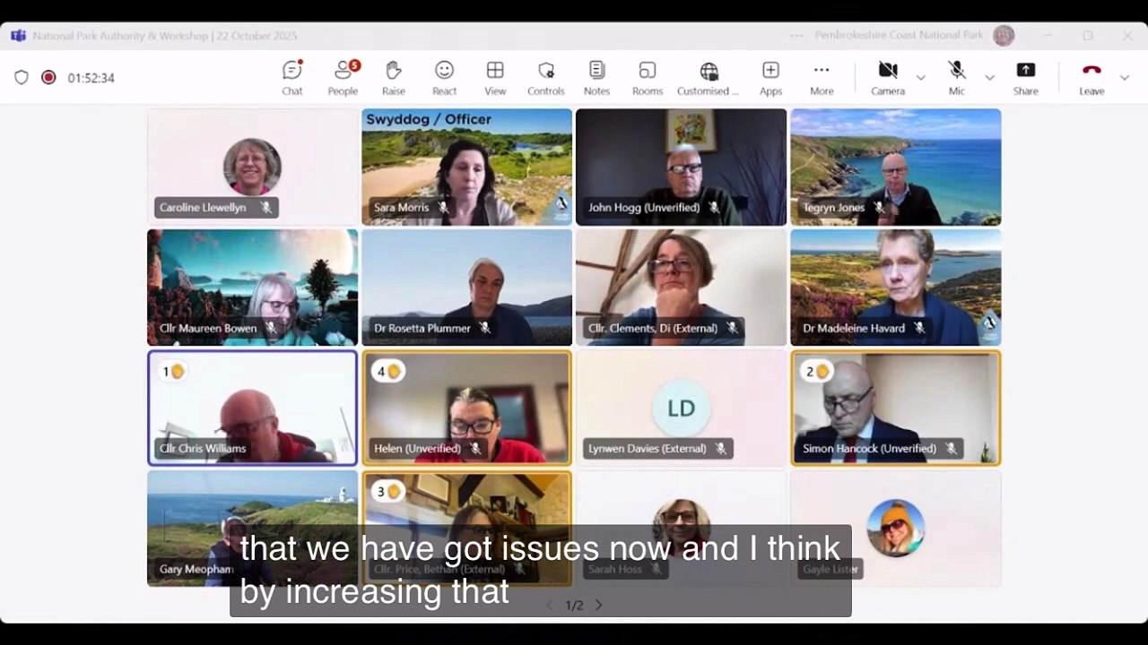Expand the Mic options arrow
Viewport: 1148px width, 645px height.
point(989,78)
